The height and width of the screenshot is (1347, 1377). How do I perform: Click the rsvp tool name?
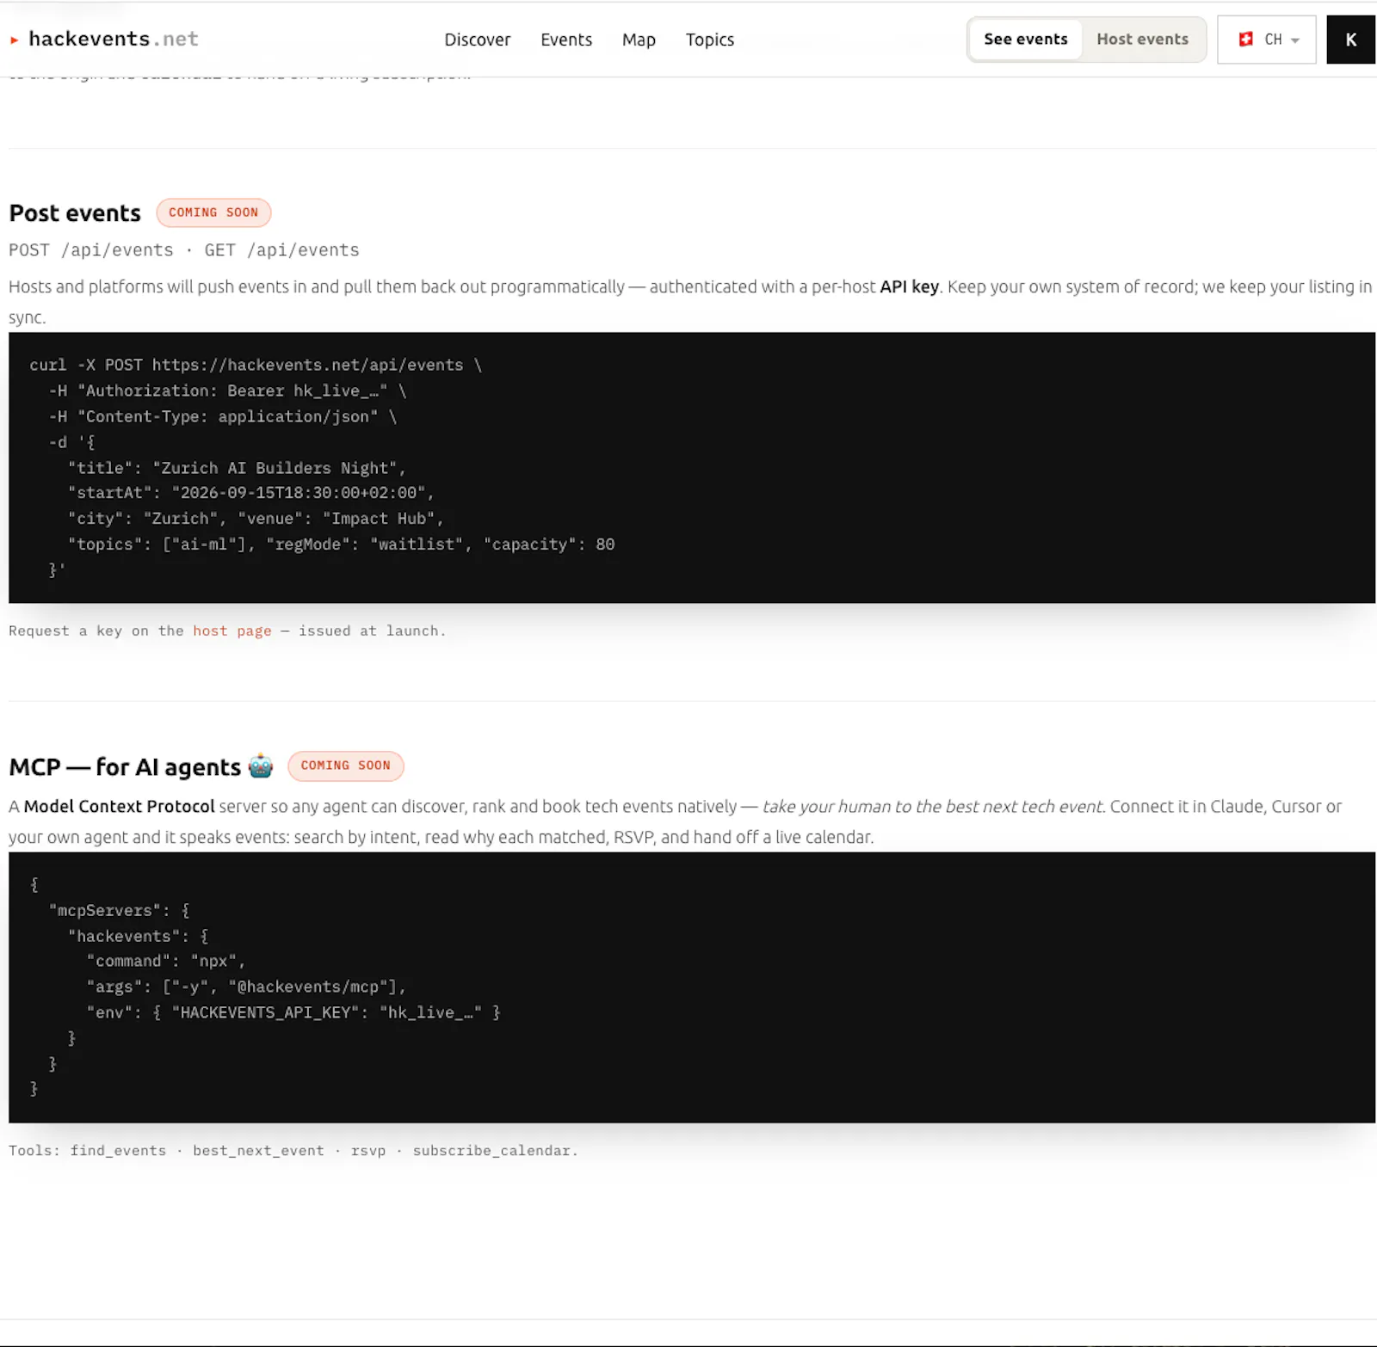pyautogui.click(x=368, y=1151)
